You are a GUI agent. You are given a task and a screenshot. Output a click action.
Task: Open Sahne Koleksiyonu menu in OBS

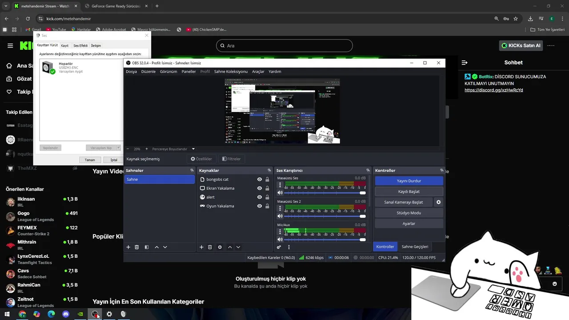pos(231,72)
